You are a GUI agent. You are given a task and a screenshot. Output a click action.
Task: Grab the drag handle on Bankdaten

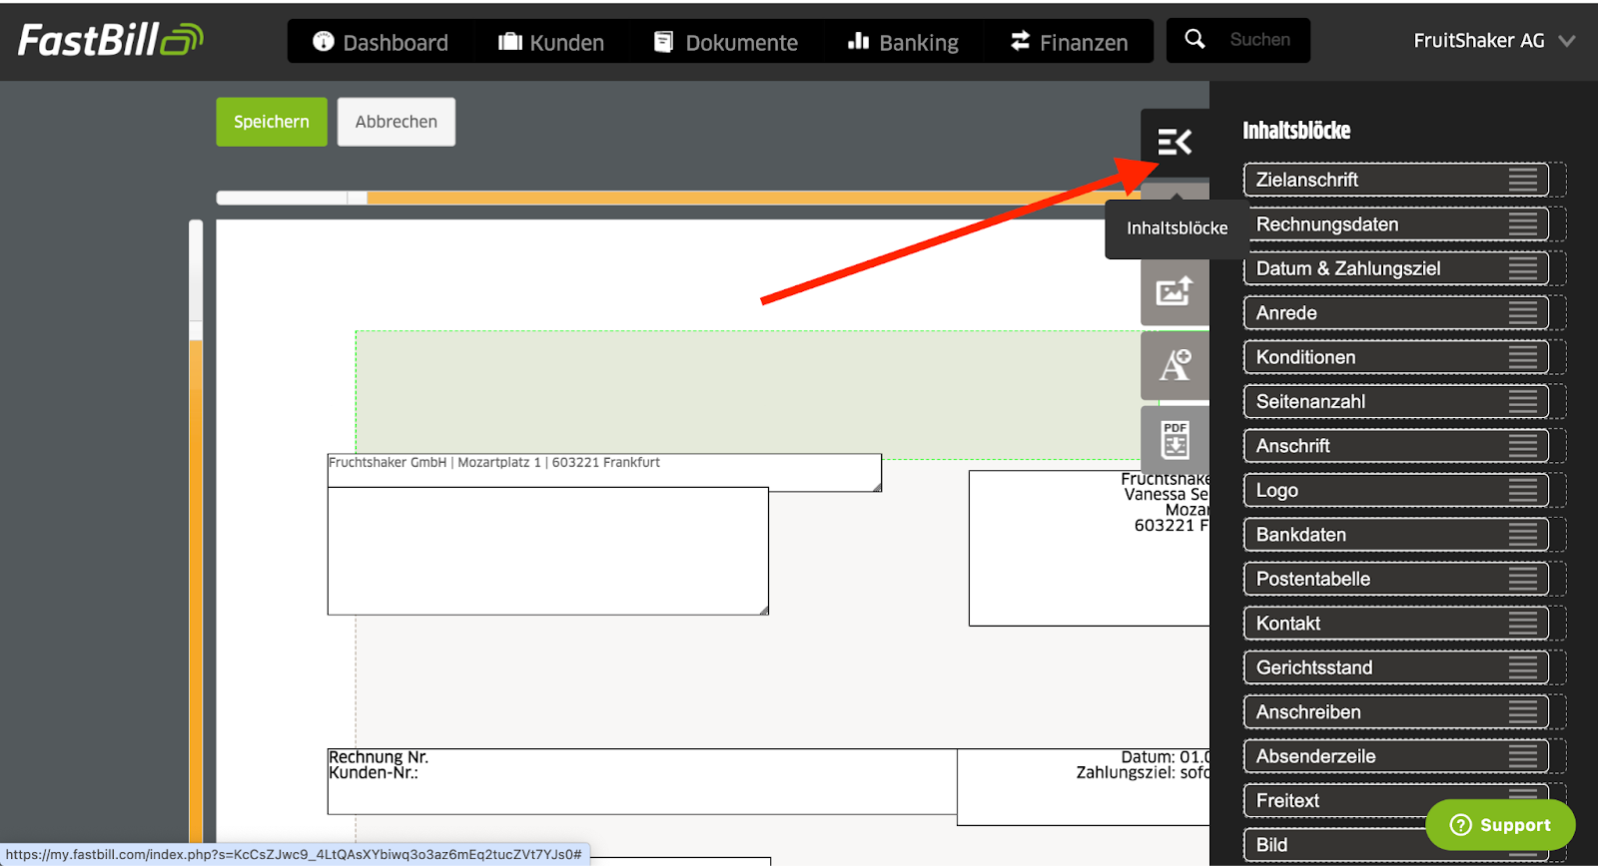pyautogui.click(x=1523, y=535)
